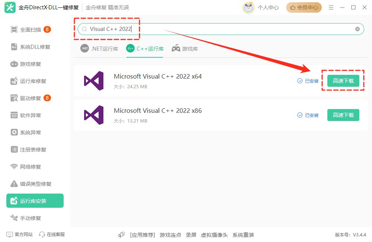Switch to the .NET运行库 tab

pyautogui.click(x=99, y=49)
